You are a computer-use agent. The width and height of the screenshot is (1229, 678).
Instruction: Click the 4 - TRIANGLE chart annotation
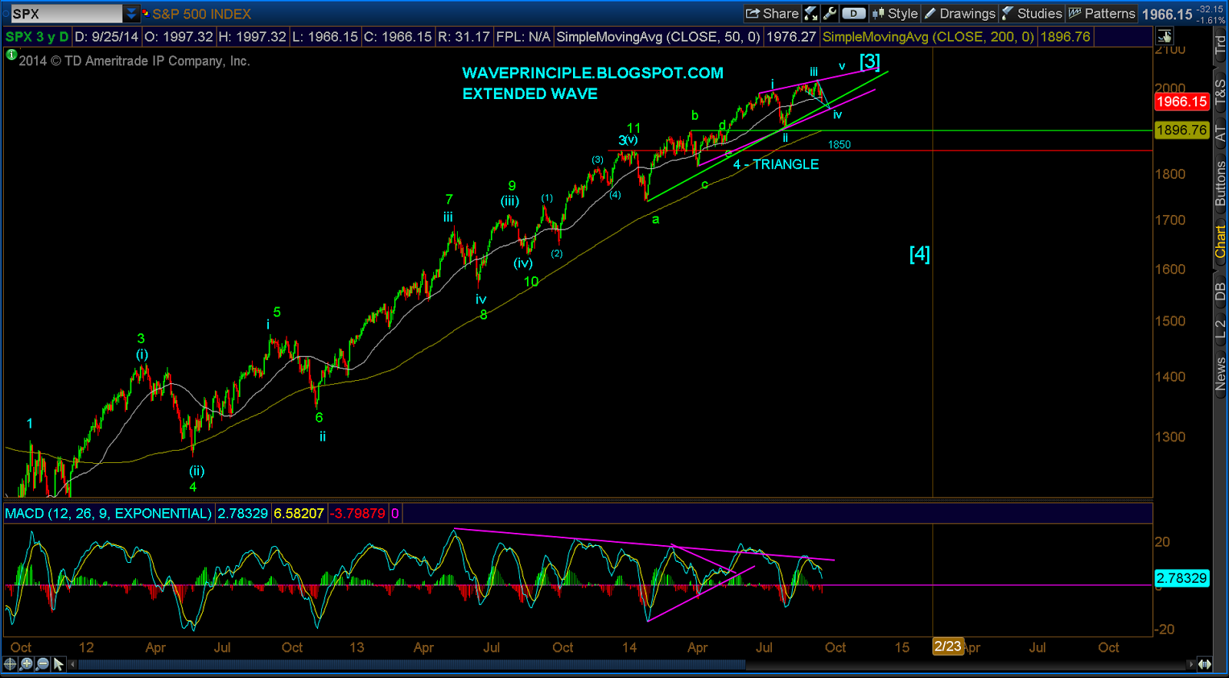click(776, 164)
